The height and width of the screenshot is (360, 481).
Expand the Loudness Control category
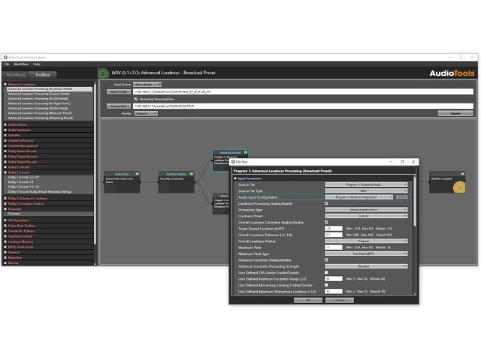coord(5,236)
